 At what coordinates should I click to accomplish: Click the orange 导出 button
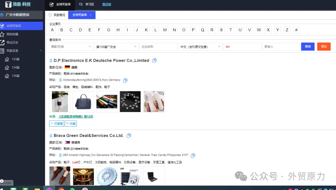[324, 46]
